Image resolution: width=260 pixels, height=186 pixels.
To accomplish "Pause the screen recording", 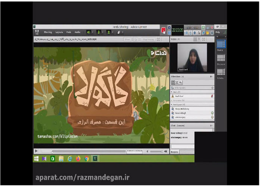I will coord(169,33).
